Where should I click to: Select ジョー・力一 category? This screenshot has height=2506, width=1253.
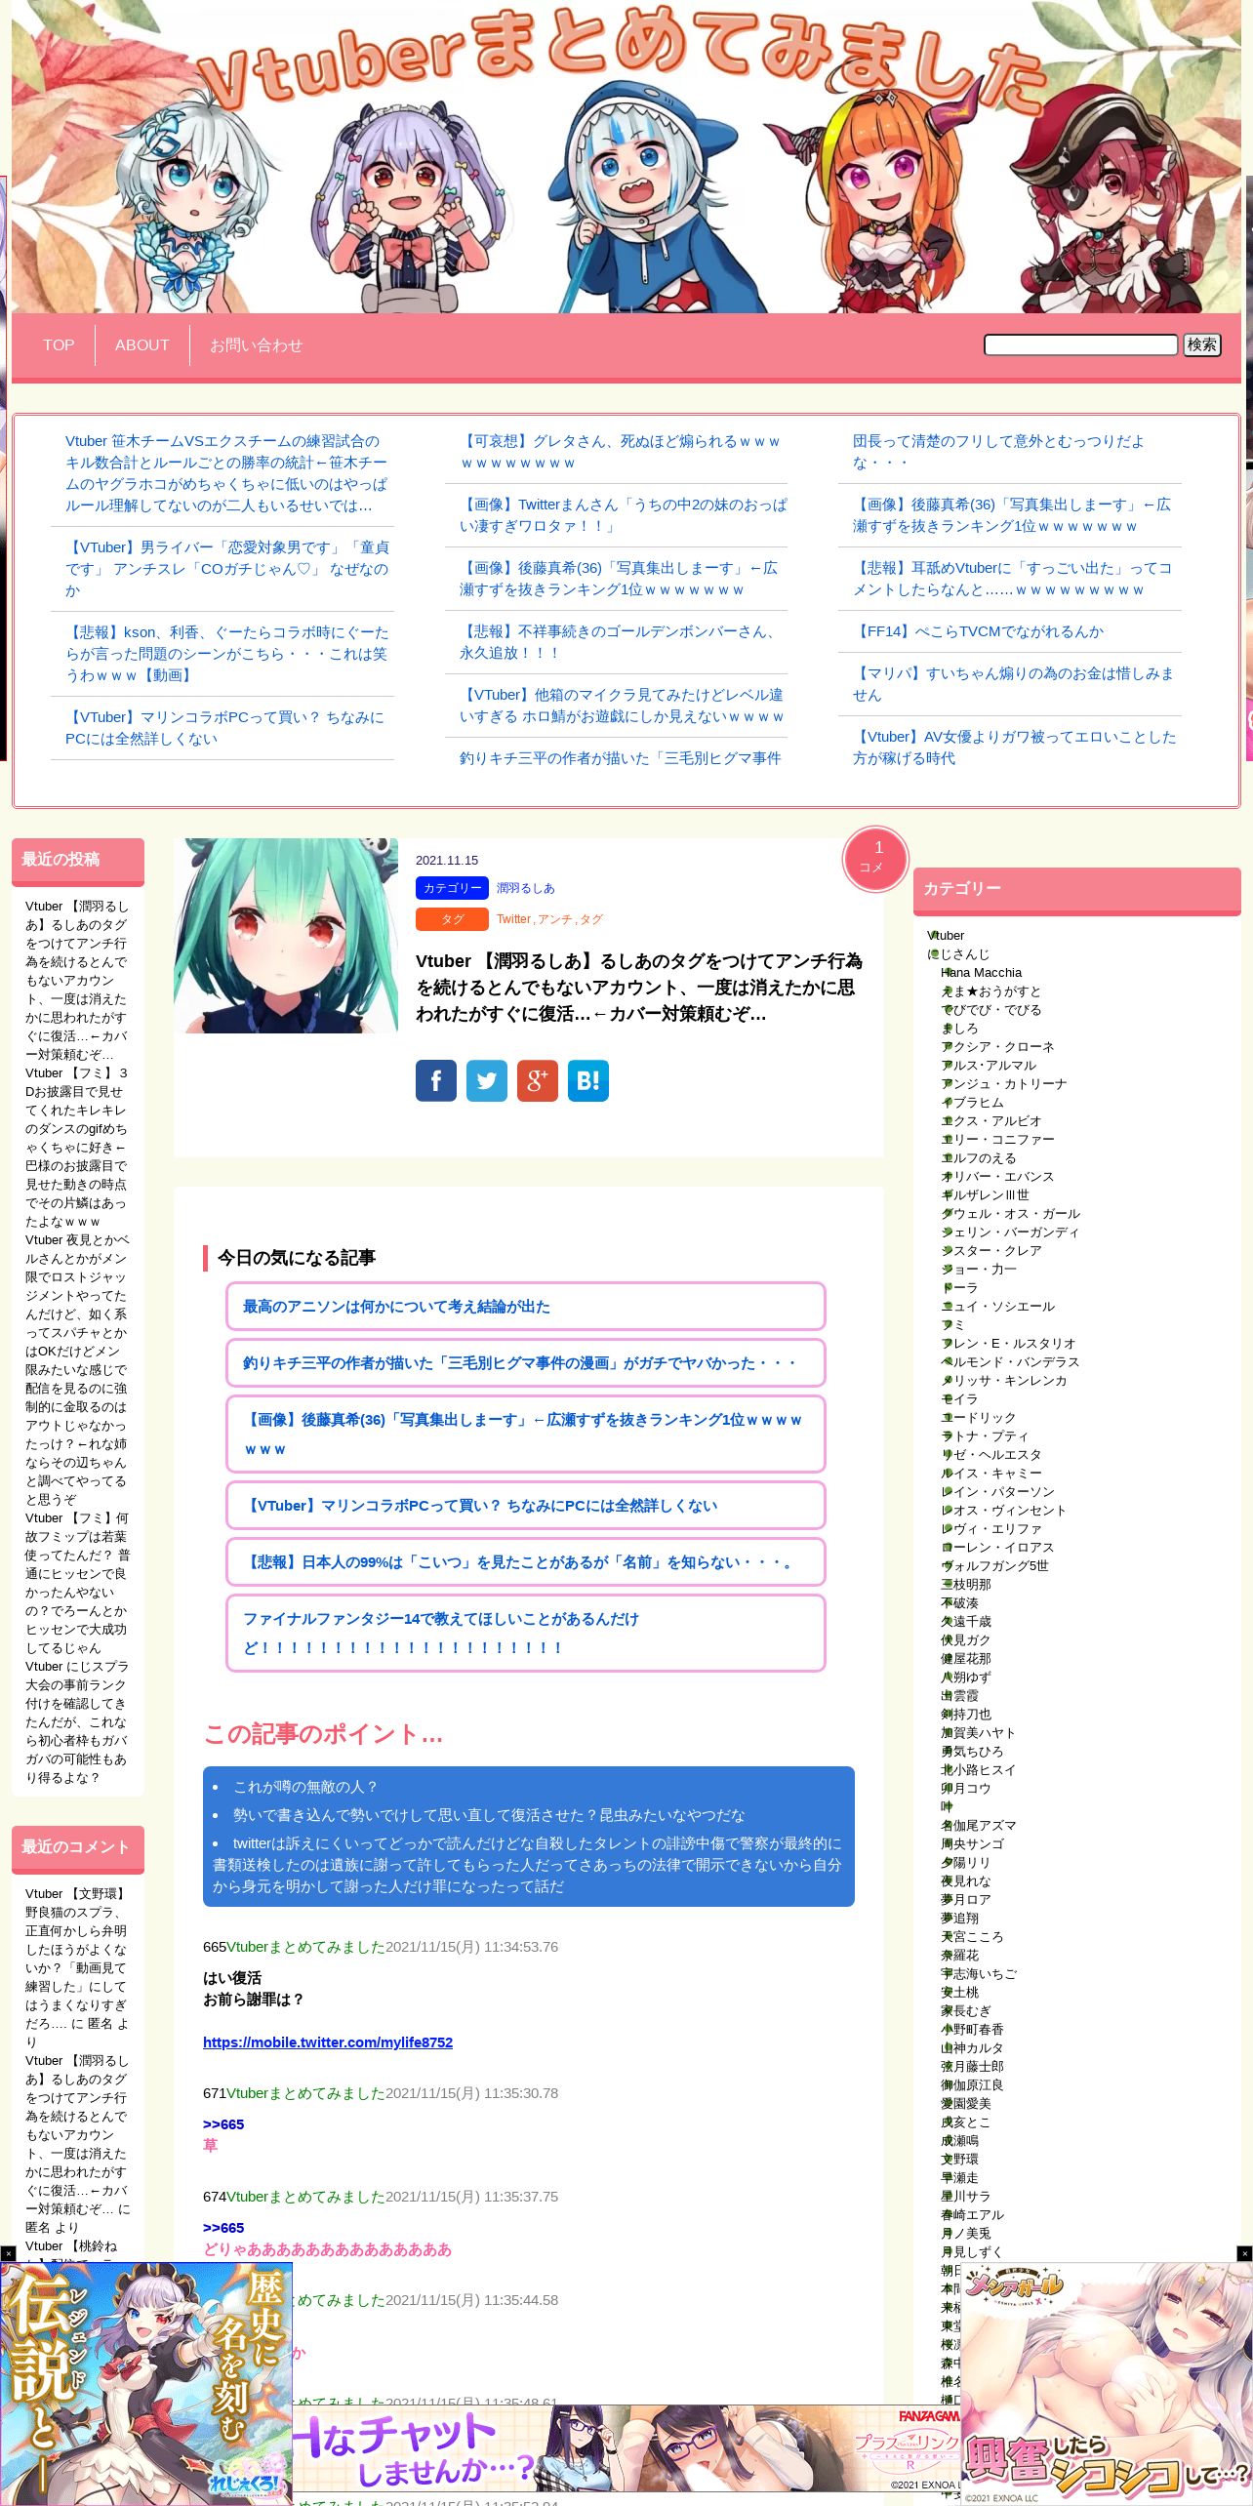(x=979, y=1269)
